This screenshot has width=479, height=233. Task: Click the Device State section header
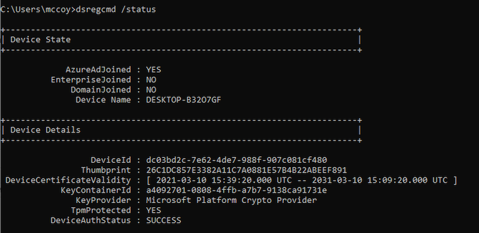(x=40, y=40)
